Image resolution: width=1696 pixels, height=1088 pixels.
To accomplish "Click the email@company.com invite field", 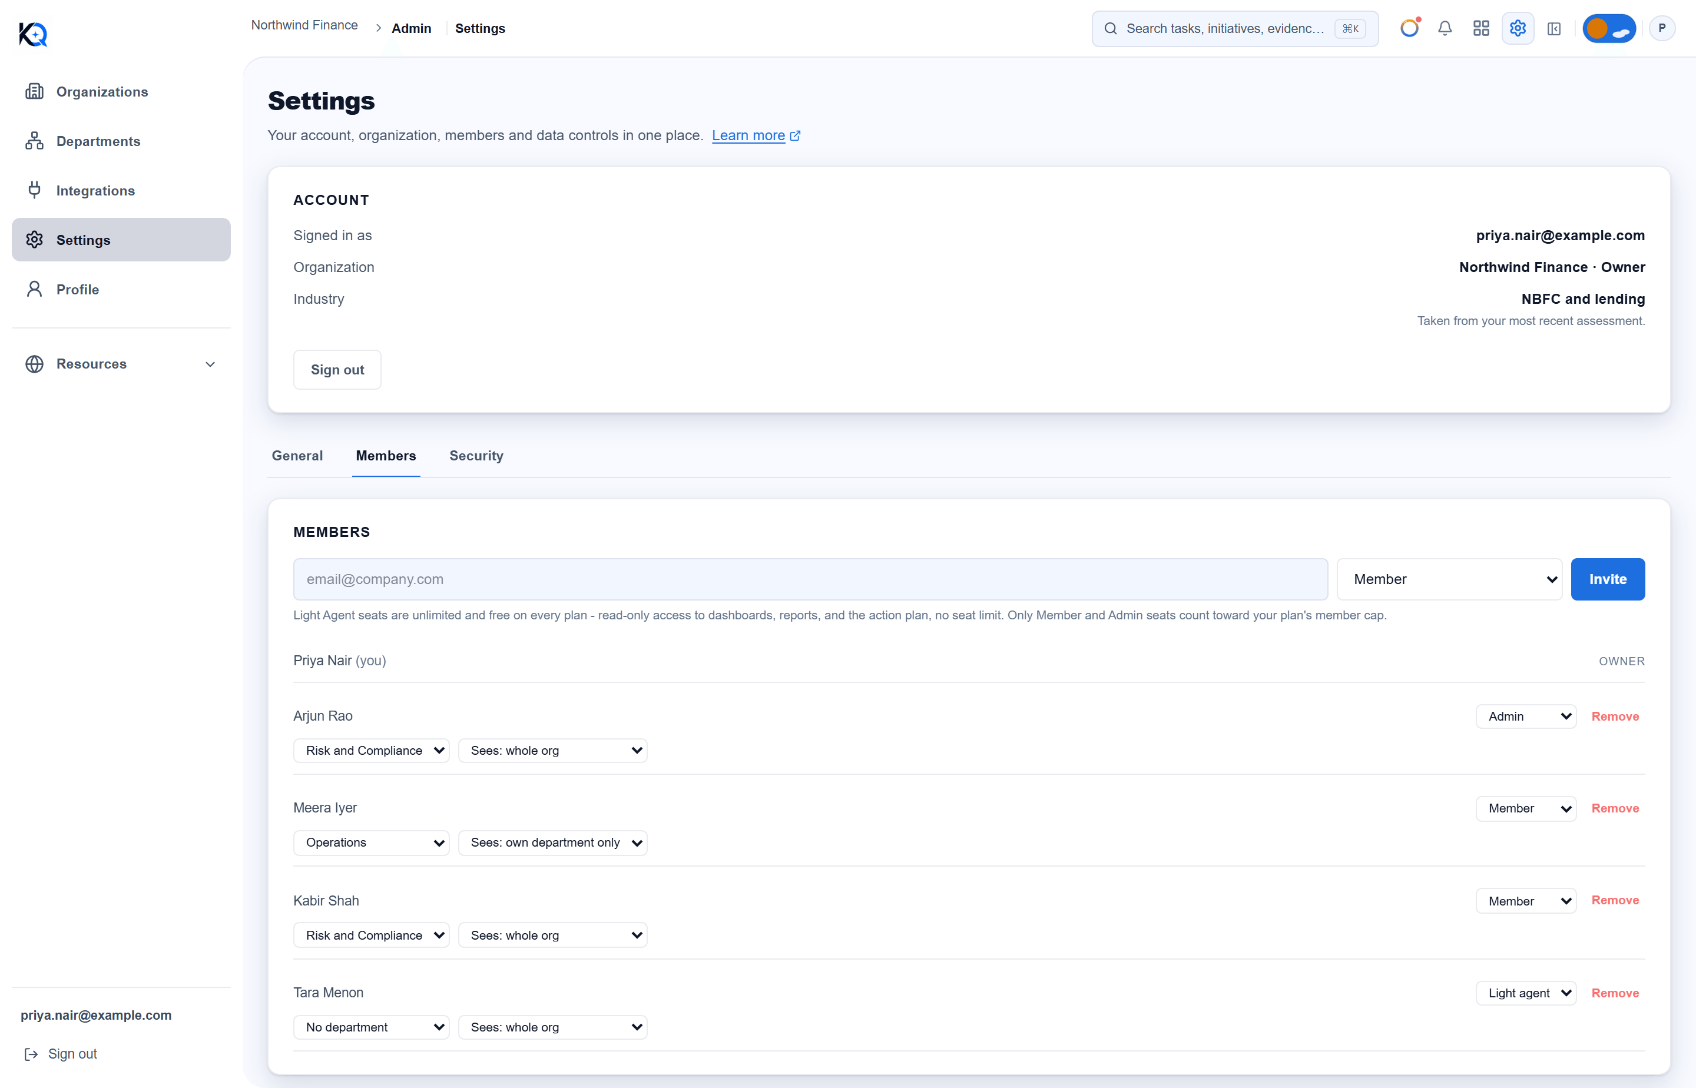I will point(810,579).
